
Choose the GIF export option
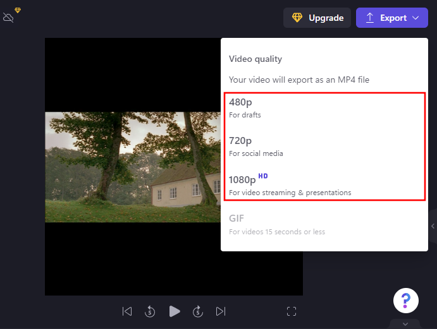[324, 225]
